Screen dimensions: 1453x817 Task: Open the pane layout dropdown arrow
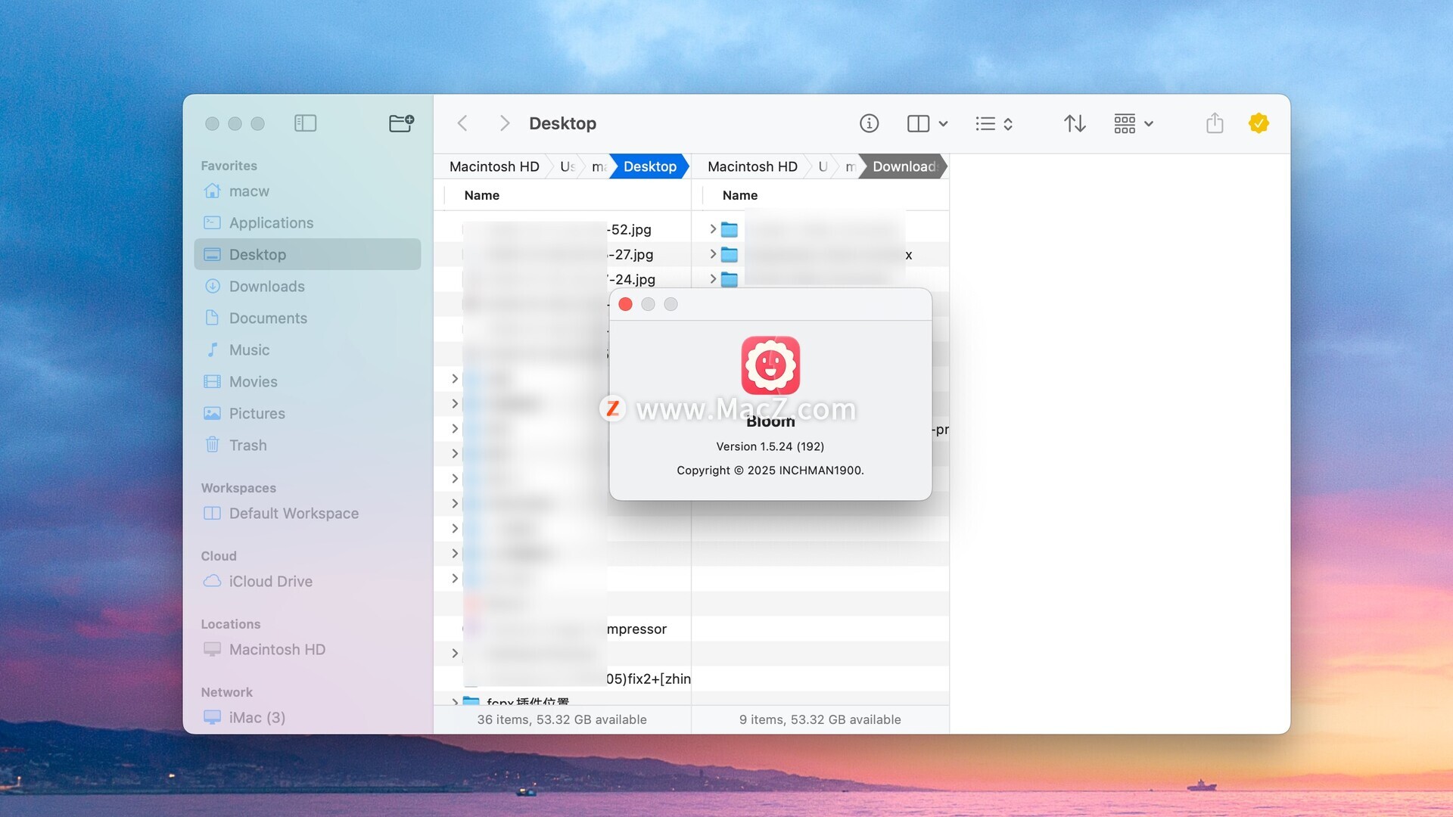pyautogui.click(x=943, y=123)
